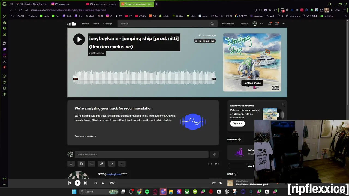Open the messages envelope icon
Viewport: 349px width, 196px height.
click(276, 24)
